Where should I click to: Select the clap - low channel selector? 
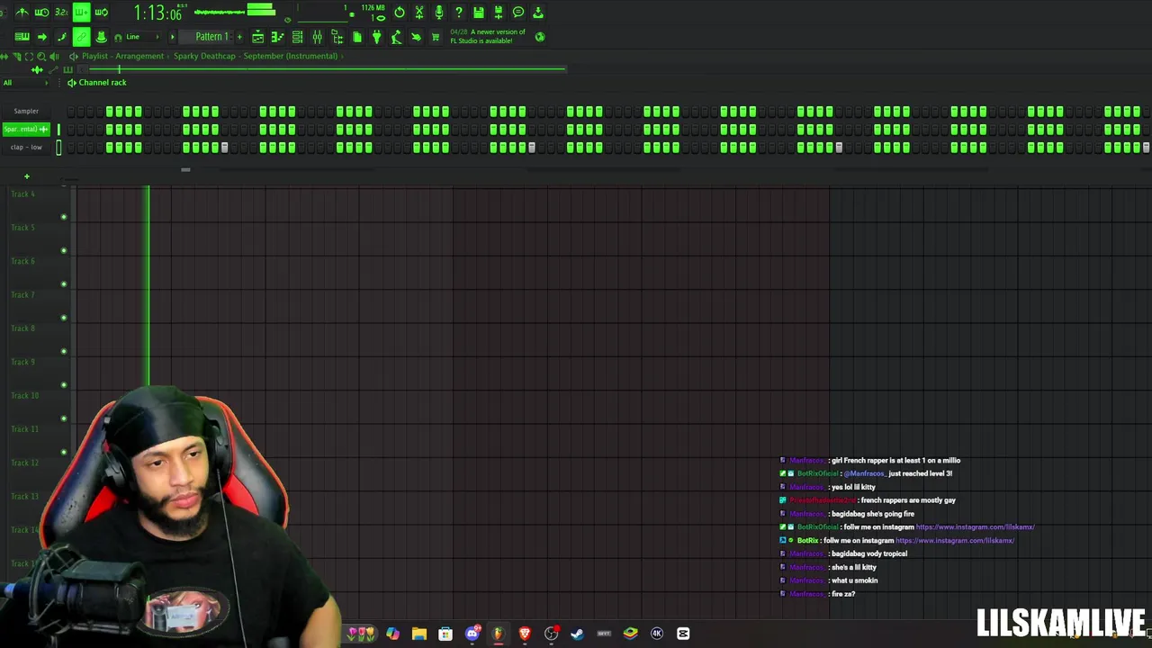click(58, 148)
